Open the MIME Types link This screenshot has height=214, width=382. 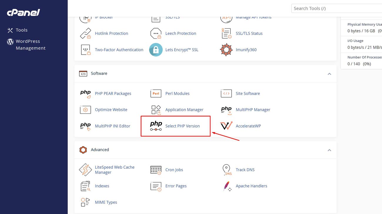click(x=106, y=202)
